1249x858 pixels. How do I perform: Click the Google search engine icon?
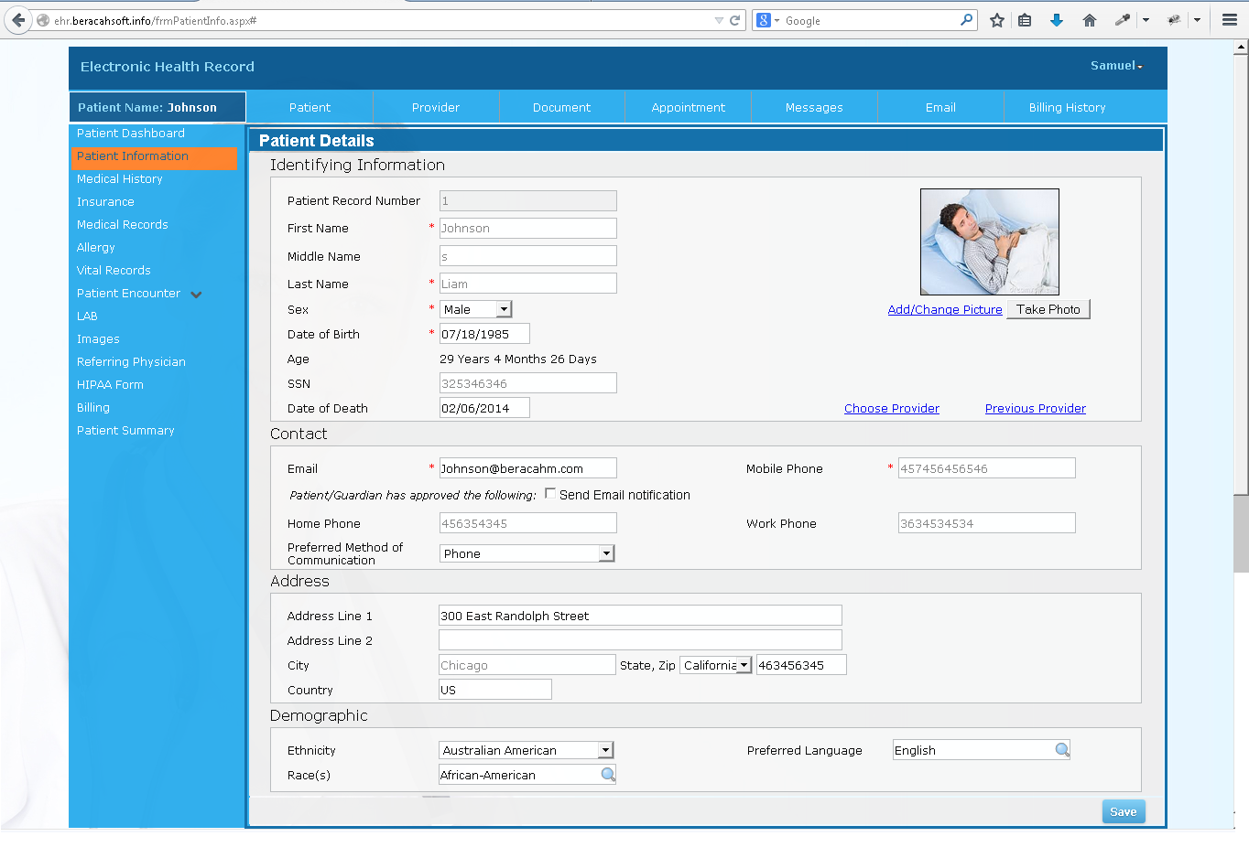coord(764,20)
